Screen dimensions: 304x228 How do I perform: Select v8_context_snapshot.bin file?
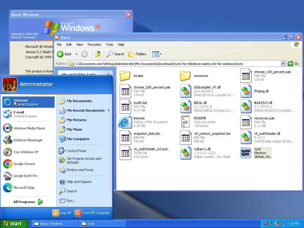click(x=205, y=137)
